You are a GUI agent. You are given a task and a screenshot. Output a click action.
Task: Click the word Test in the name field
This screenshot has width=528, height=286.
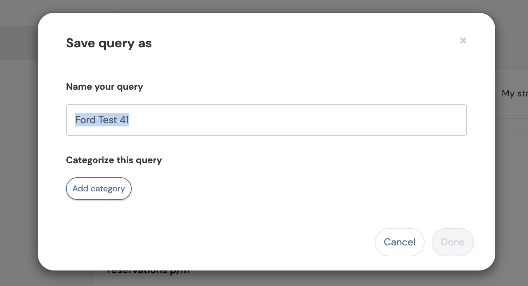click(x=108, y=120)
